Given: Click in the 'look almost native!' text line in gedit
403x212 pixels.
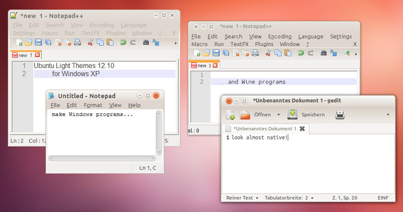Looking at the screenshot, I should pyautogui.click(x=259, y=137).
